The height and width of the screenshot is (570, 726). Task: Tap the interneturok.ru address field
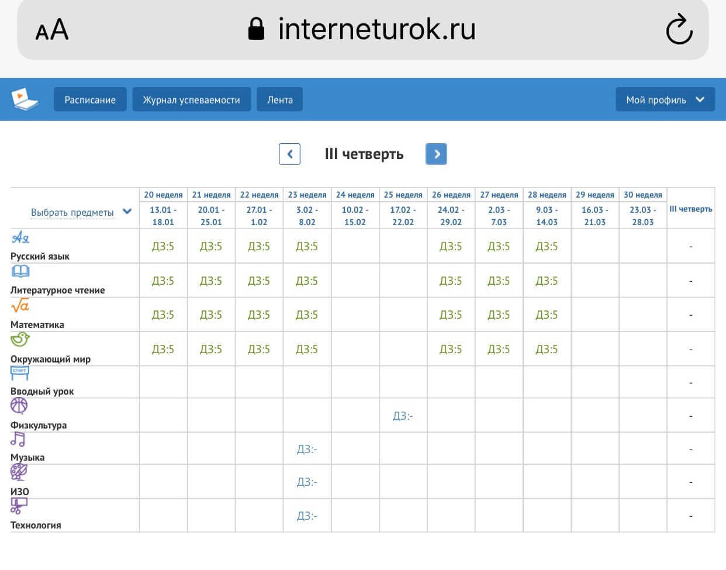point(362,29)
